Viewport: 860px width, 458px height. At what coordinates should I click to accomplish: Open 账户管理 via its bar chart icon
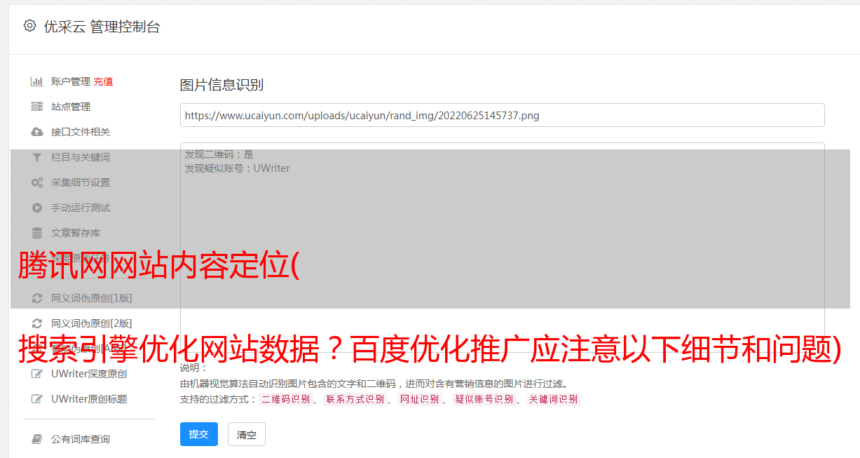pos(37,81)
